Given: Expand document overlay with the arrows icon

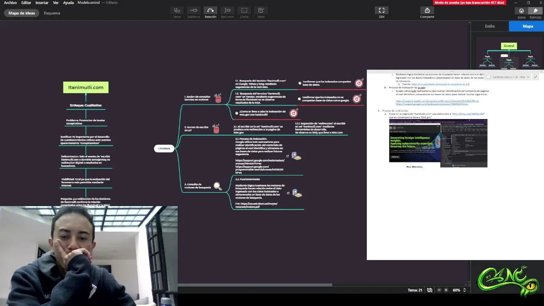Looking at the screenshot, I should (535, 77).
